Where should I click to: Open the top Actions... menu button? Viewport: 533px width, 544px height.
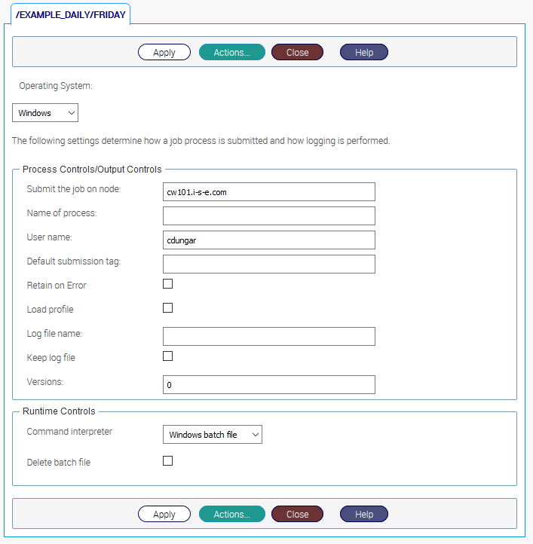[x=231, y=52]
